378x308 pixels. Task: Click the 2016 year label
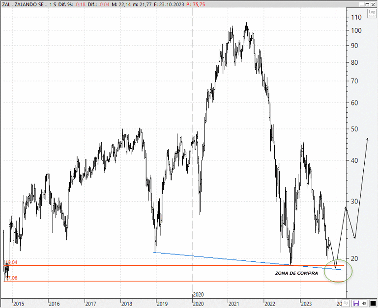[54, 304]
